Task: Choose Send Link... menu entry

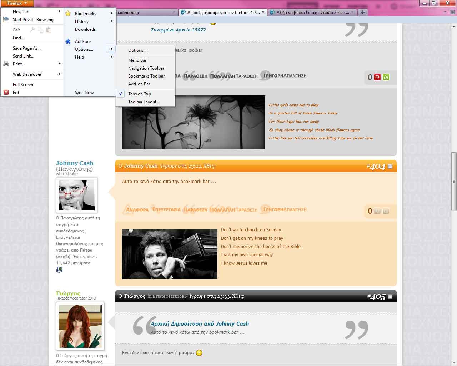Action: pyautogui.click(x=24, y=56)
